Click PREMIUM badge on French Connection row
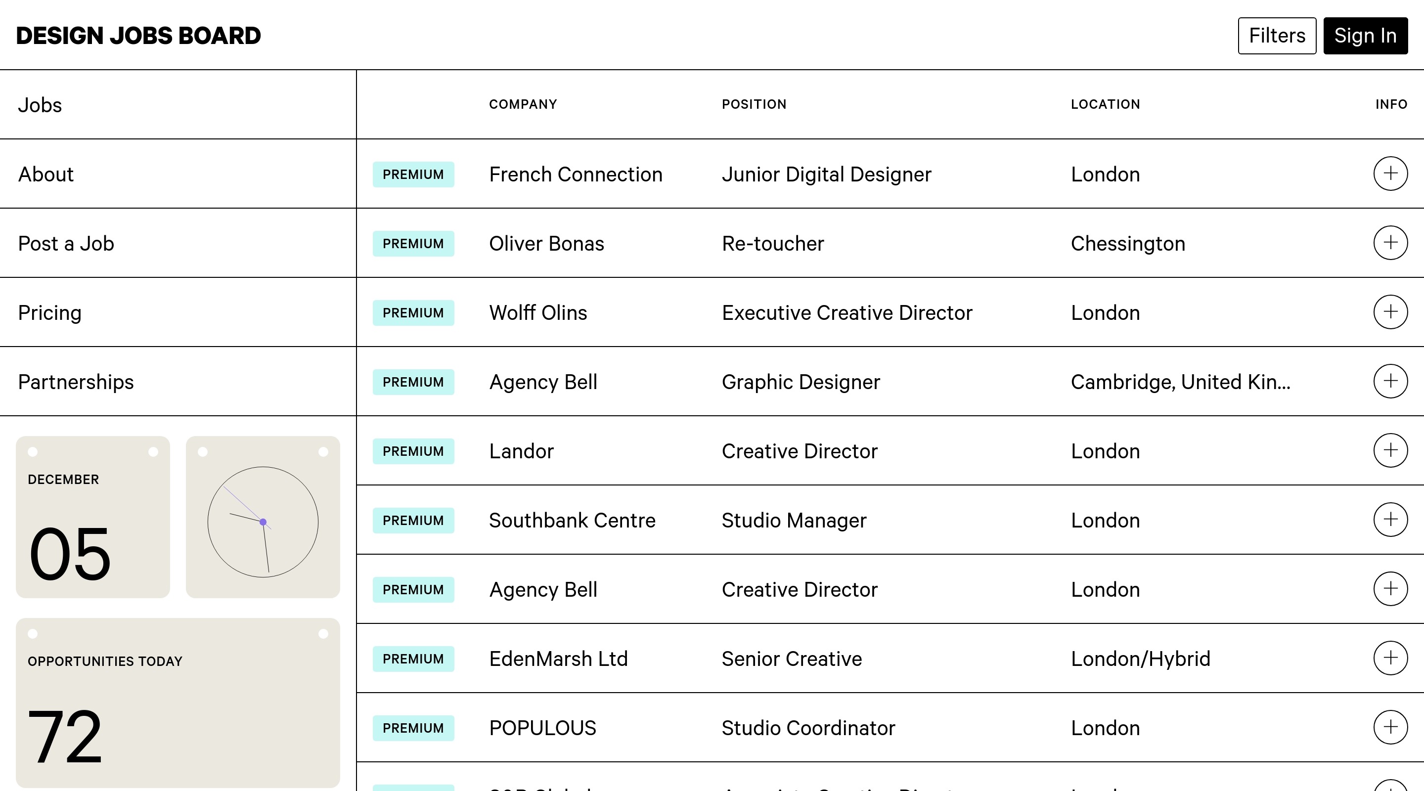 click(413, 175)
